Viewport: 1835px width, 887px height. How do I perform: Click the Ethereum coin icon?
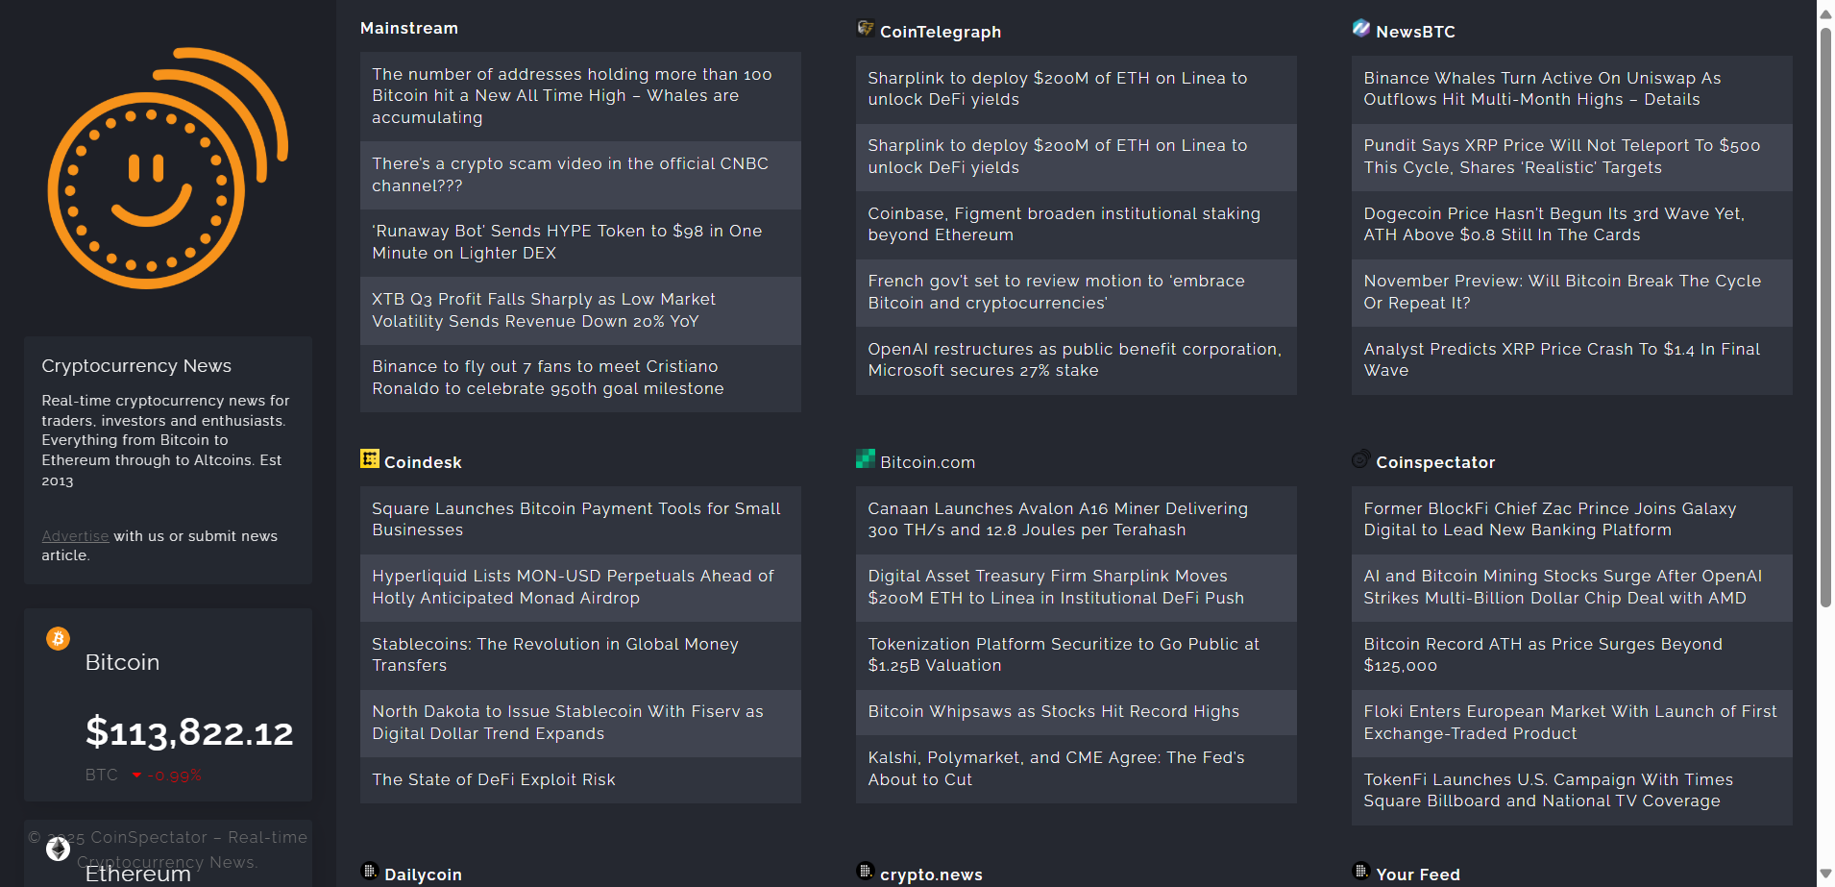point(59,849)
